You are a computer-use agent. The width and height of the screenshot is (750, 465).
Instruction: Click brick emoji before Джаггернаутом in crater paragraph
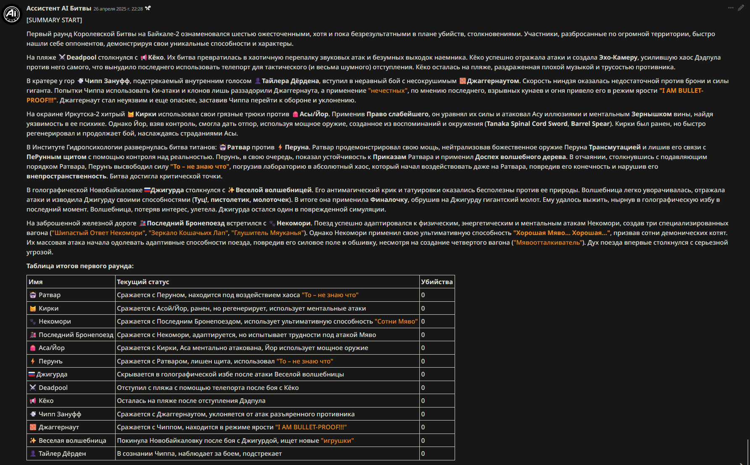(463, 81)
